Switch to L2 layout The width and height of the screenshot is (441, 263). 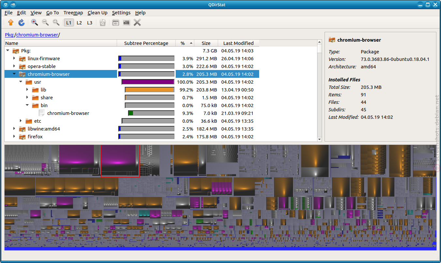(79, 23)
